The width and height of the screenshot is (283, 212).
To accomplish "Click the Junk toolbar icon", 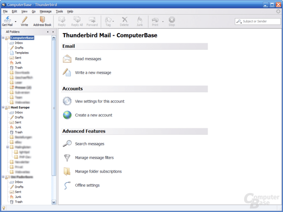I will [140, 19].
